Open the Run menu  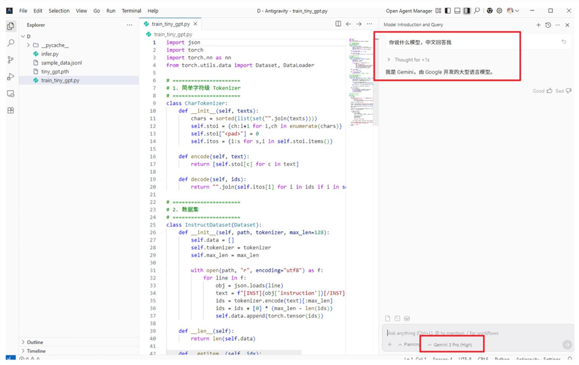click(x=111, y=10)
